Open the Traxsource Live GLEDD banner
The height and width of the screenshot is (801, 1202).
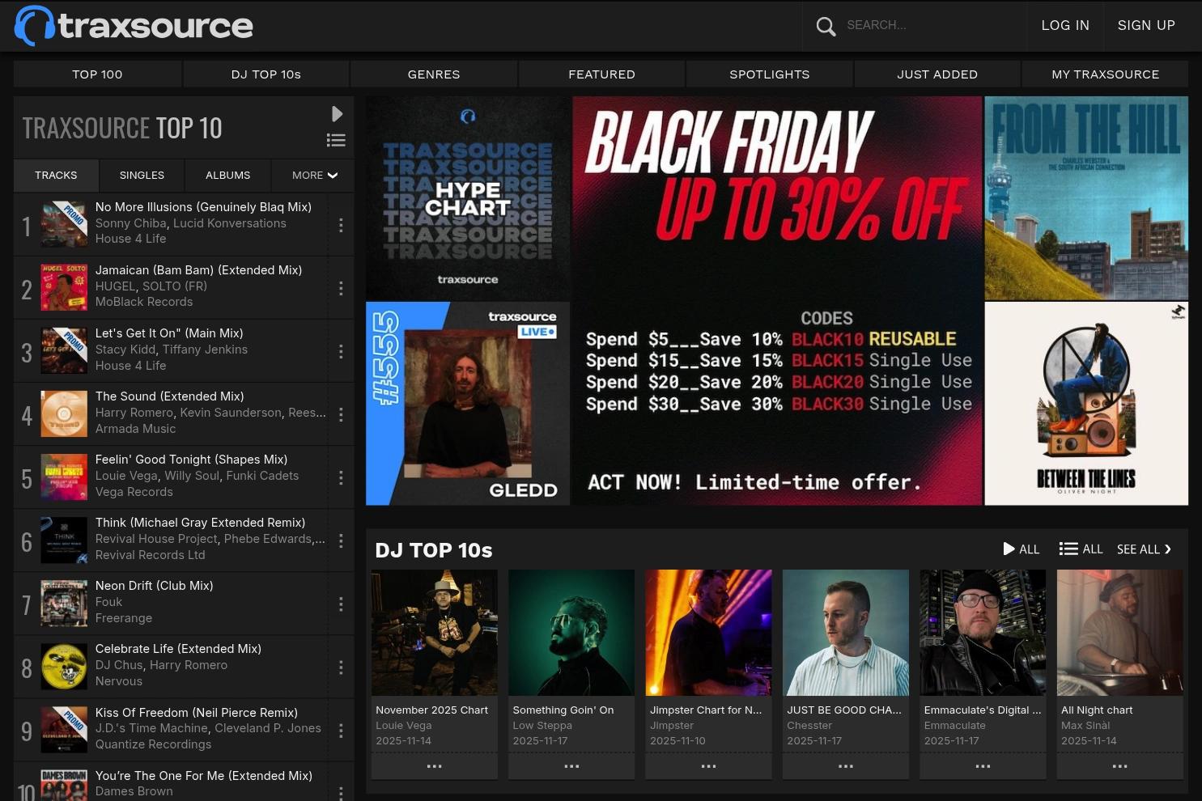click(468, 404)
